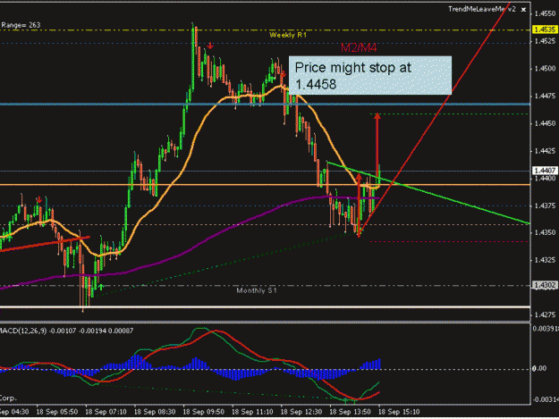Click the 1.4325 price scale value
Screen dimensions: 559x419
tap(545, 260)
